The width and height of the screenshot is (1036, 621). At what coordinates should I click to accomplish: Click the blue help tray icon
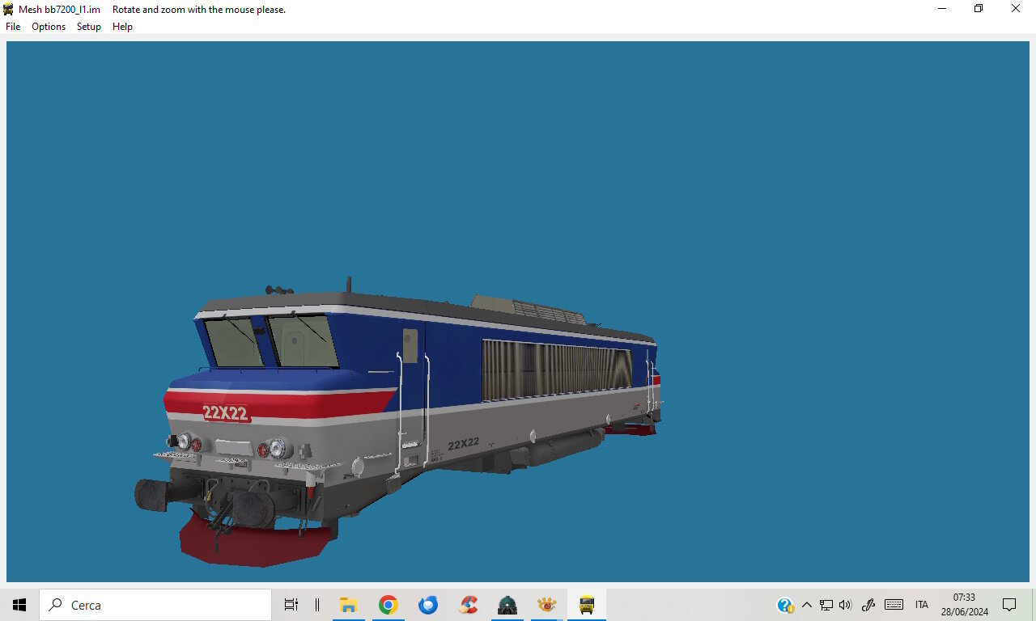pos(785,605)
